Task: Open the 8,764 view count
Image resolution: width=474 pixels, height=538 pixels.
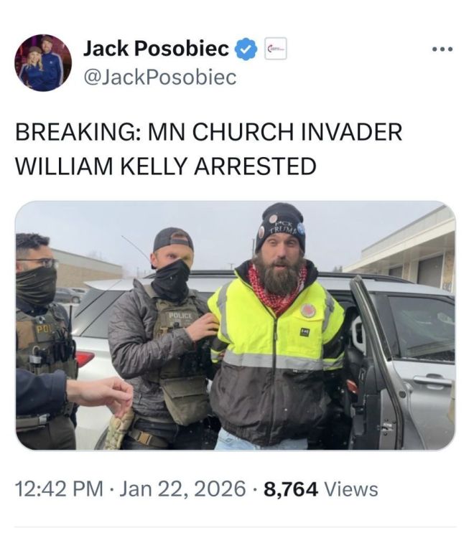Action: [x=291, y=489]
